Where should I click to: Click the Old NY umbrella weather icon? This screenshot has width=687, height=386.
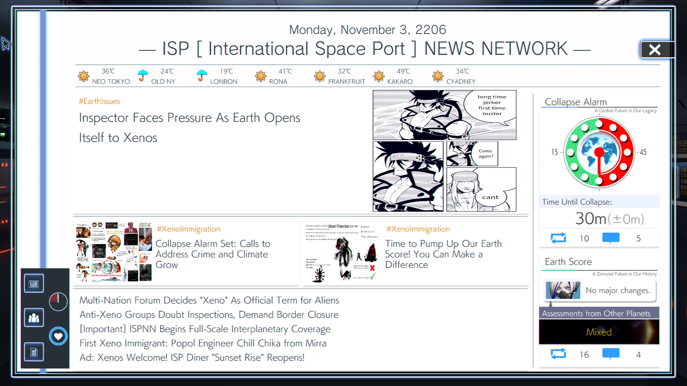pos(143,75)
